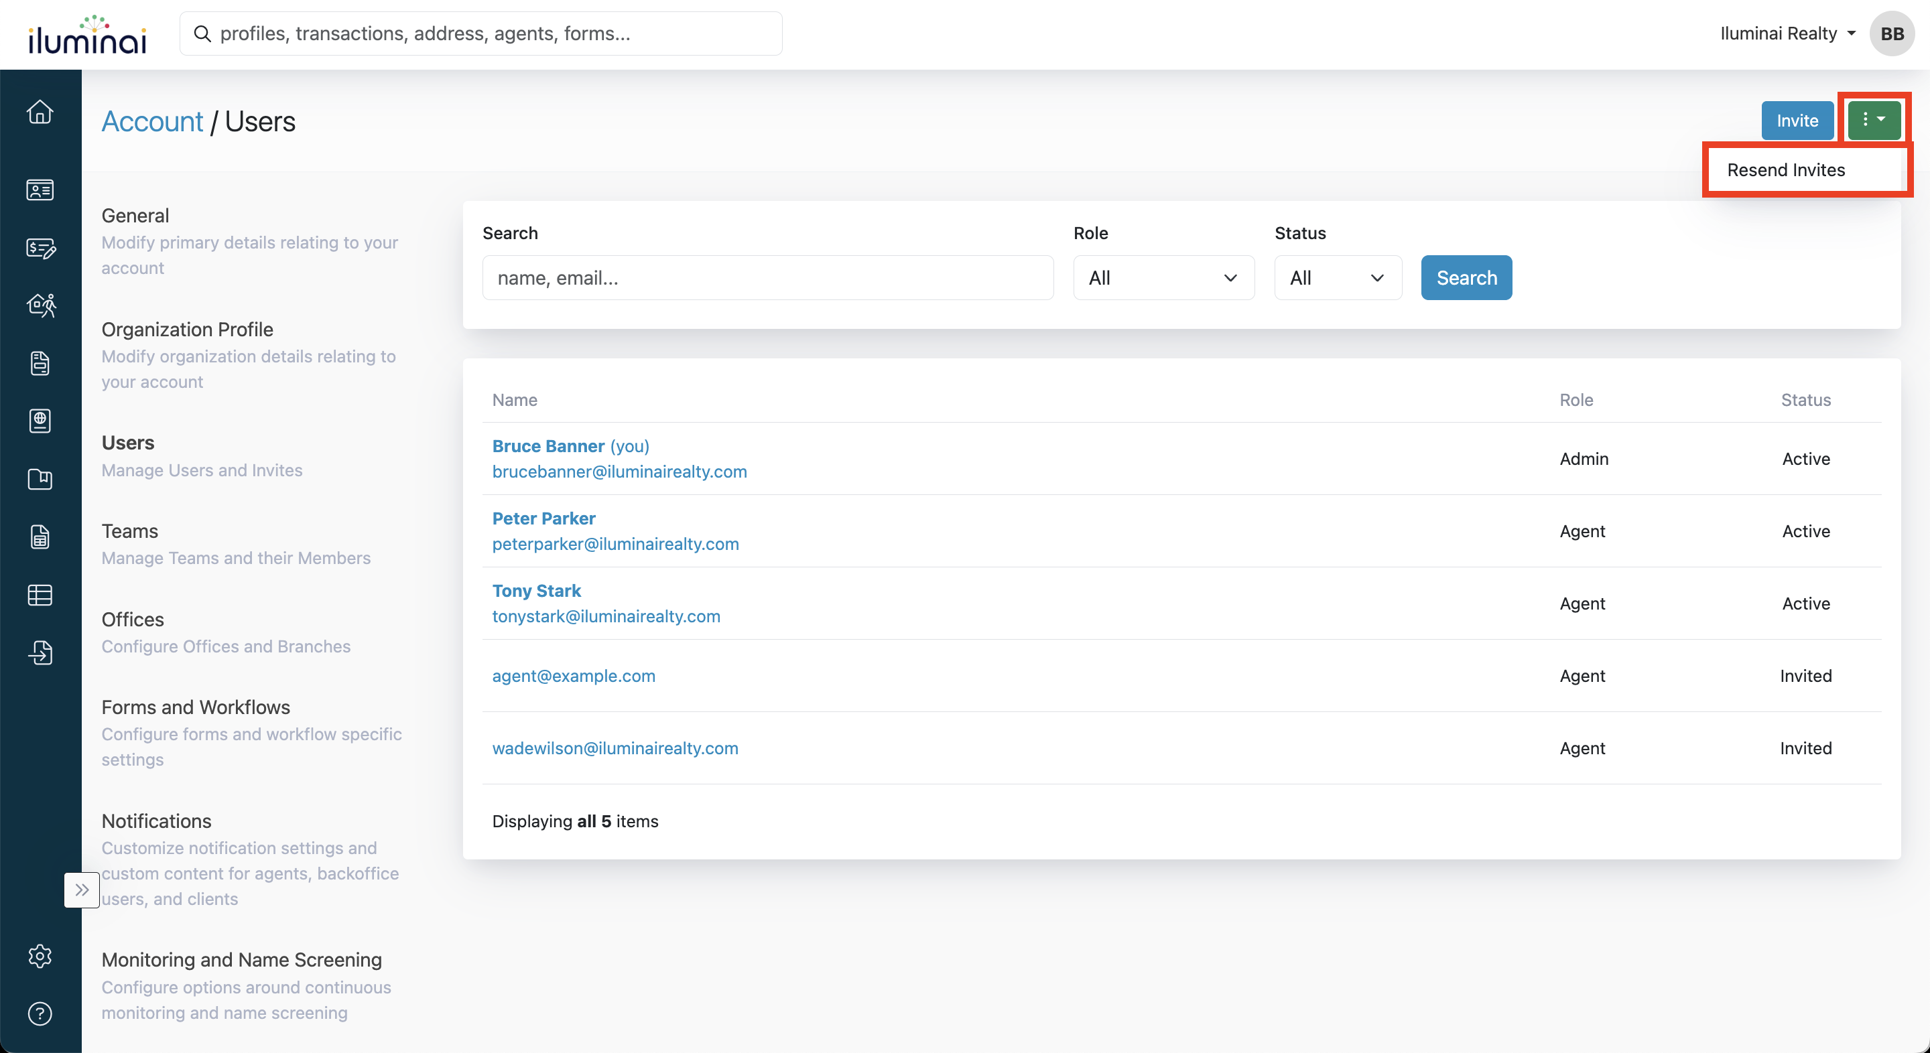Click the BB user avatar

[1892, 33]
